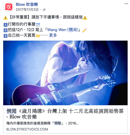This screenshot has width=130, height=135.
Task: Click the BLOW.STREETVOICE.COM source domain
Action: tap(27, 129)
